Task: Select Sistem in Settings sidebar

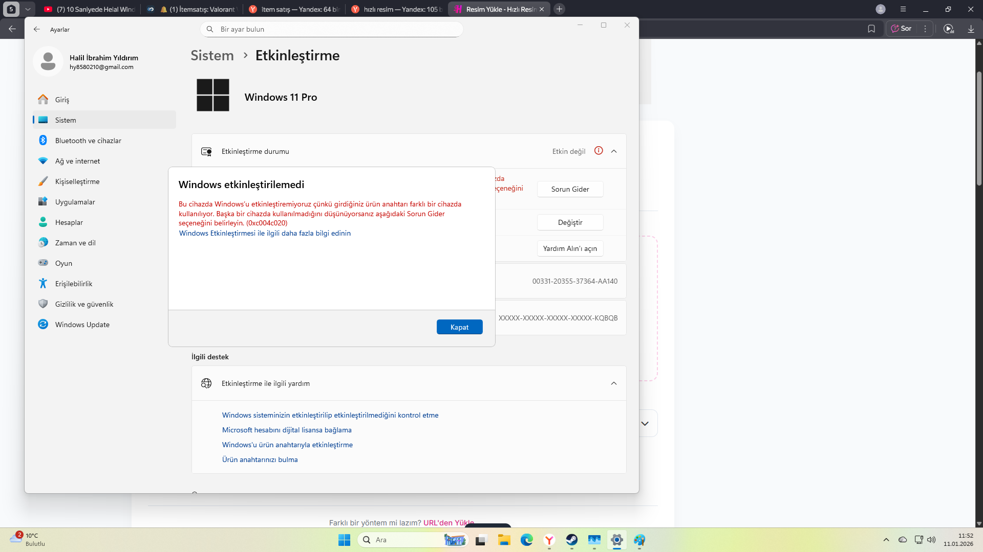Action: [x=104, y=120]
